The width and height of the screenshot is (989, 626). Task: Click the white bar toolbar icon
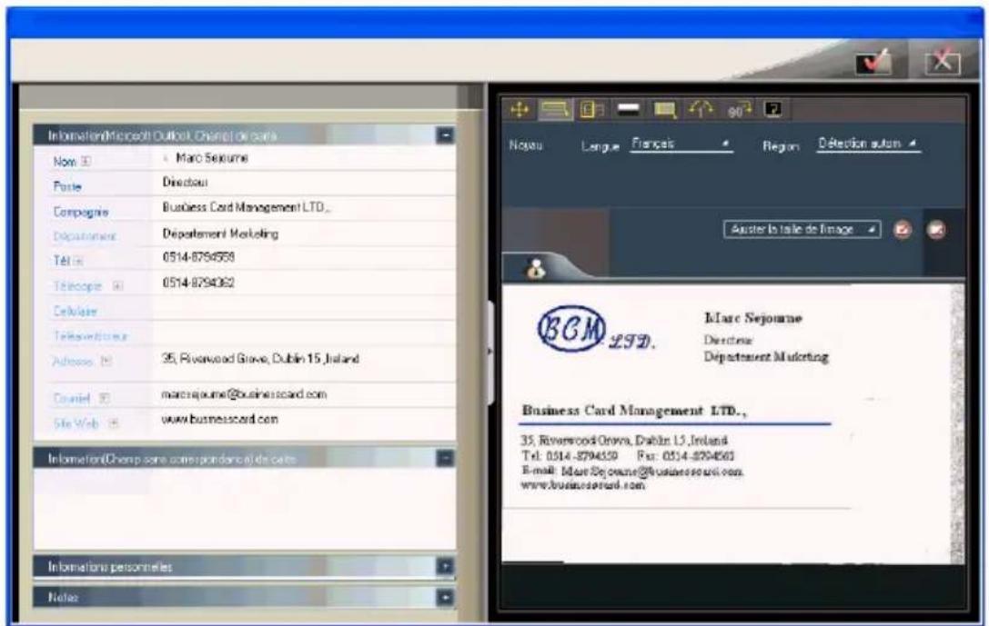628,110
